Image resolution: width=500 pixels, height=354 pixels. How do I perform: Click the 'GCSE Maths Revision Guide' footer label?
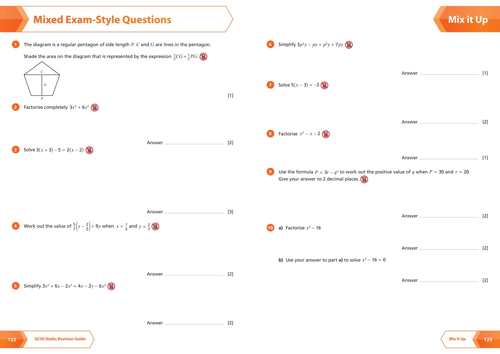coord(60,339)
